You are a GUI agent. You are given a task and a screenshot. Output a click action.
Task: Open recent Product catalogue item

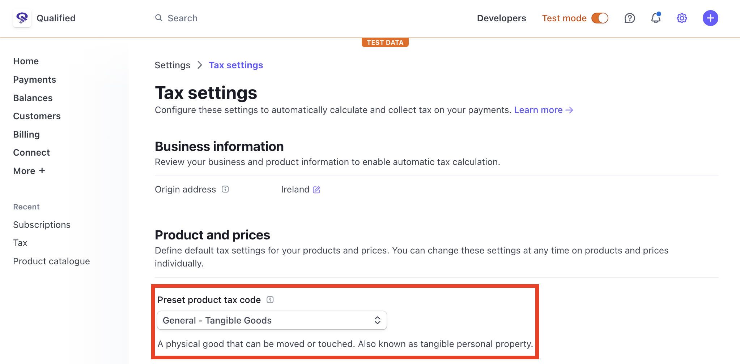tap(51, 261)
